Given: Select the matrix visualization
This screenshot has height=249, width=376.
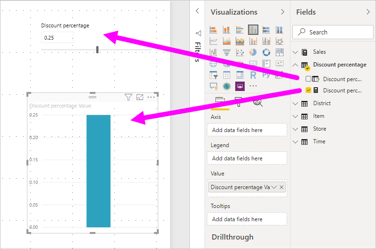Looking at the screenshot, I should tap(240, 75).
